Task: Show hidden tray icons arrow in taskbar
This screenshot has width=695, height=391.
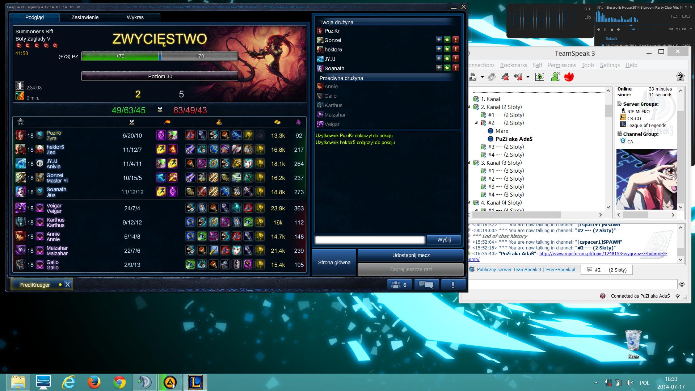Action: click(596, 383)
